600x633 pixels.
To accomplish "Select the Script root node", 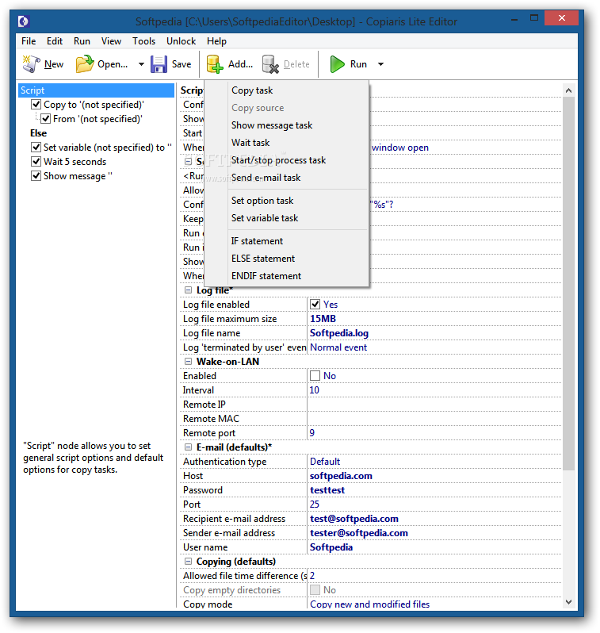I will coord(96,90).
